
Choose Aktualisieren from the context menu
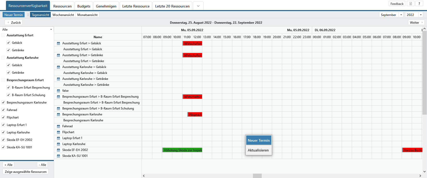tap(258, 150)
